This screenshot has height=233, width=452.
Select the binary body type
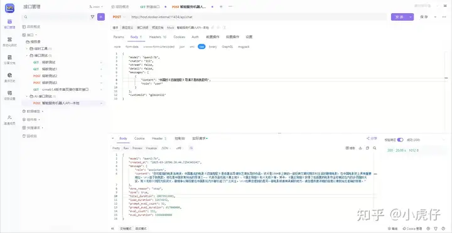click(x=213, y=46)
